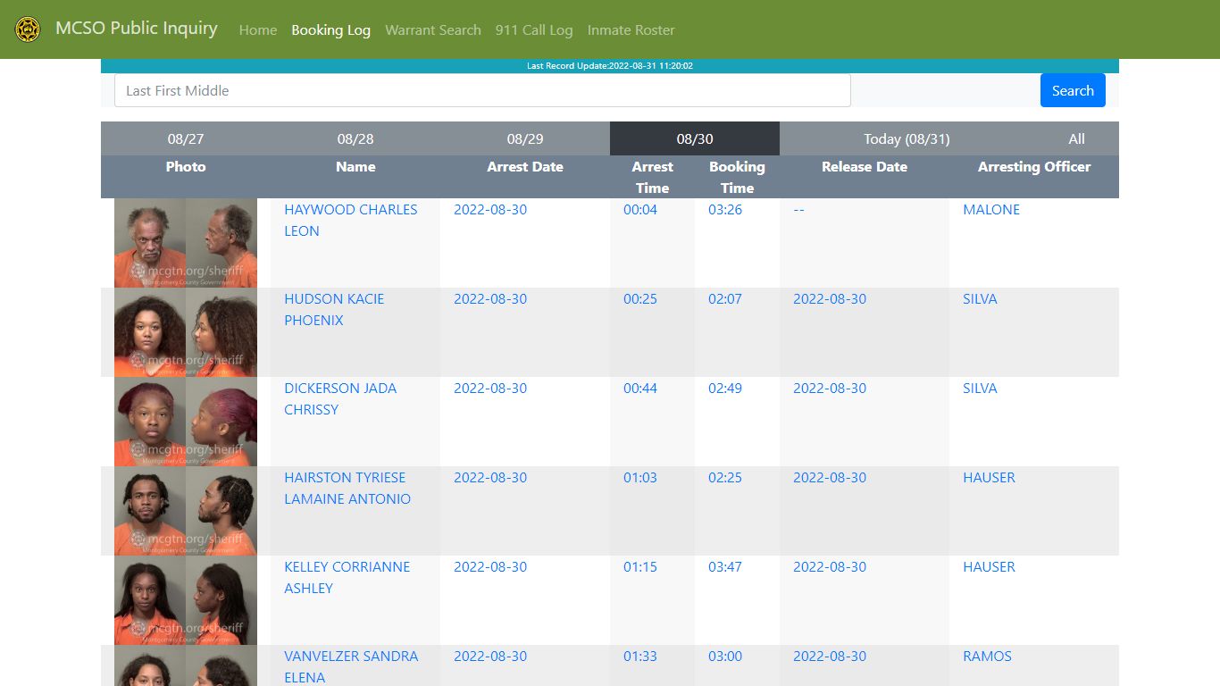Click Hudson's arrest date 2022-08-30
The image size is (1220, 686).
(490, 298)
